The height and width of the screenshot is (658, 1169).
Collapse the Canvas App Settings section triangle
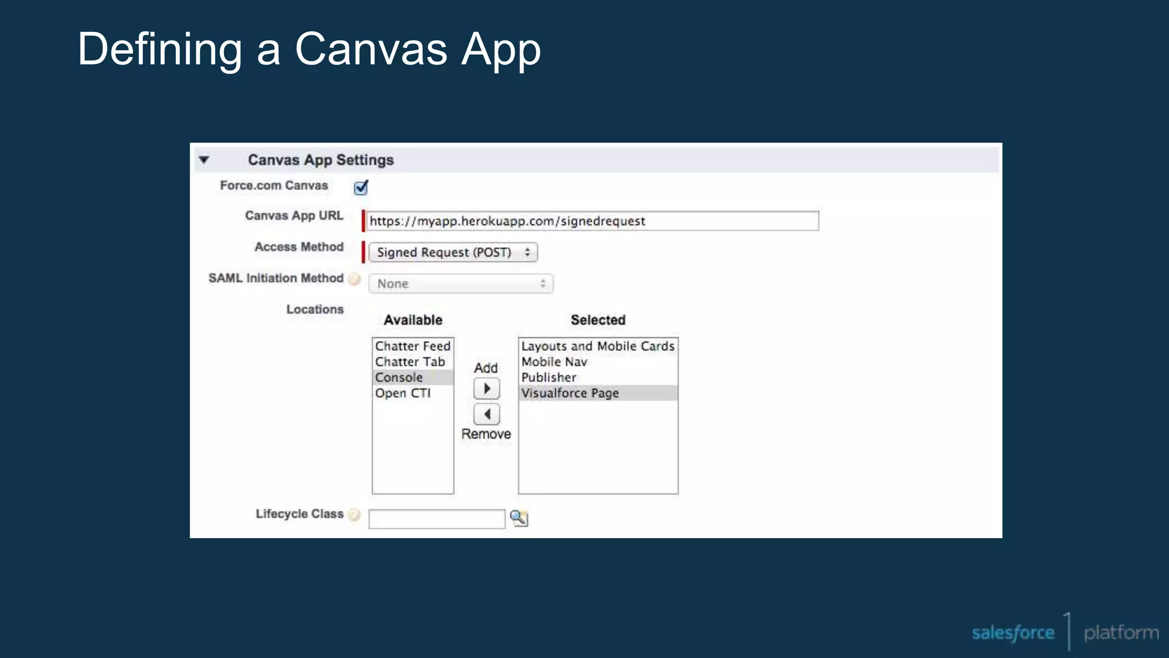click(x=204, y=160)
